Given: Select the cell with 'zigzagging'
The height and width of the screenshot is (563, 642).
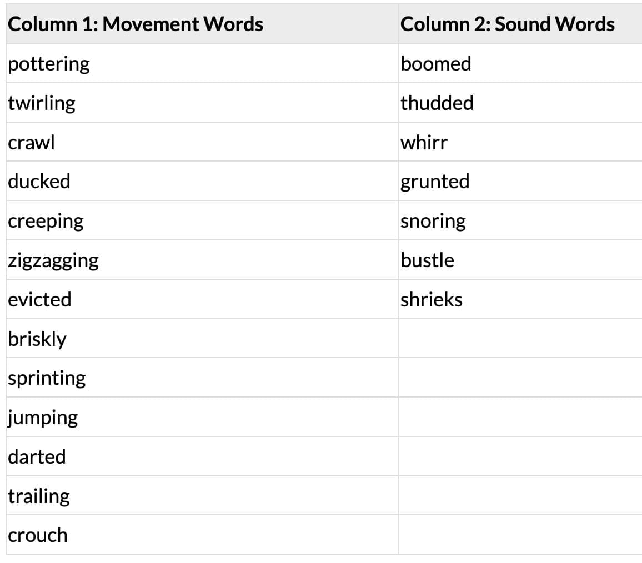Looking at the screenshot, I should pos(53,260).
